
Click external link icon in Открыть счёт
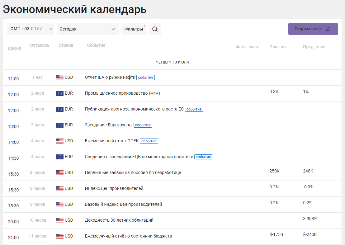[x=328, y=29]
